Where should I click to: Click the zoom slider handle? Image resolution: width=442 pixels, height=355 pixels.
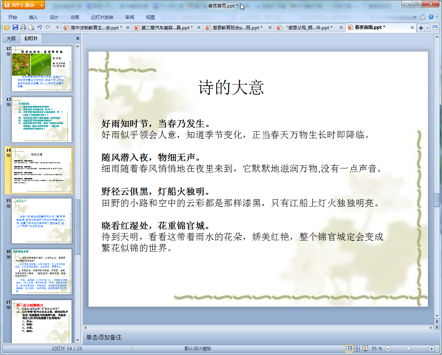409,349
